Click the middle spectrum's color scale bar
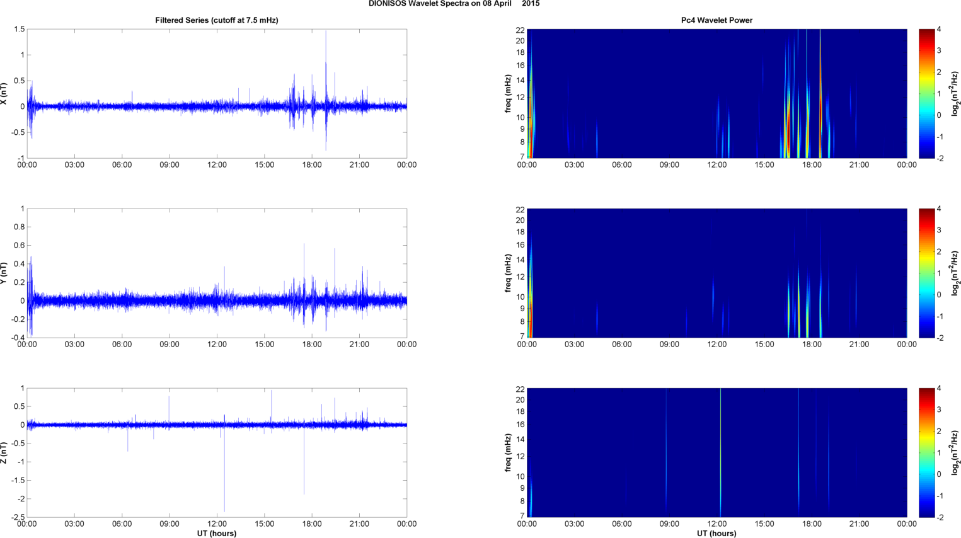Viewport: 961px width, 538px height. tap(926, 273)
